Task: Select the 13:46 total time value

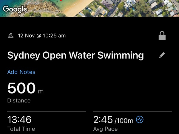Action: coord(19,120)
